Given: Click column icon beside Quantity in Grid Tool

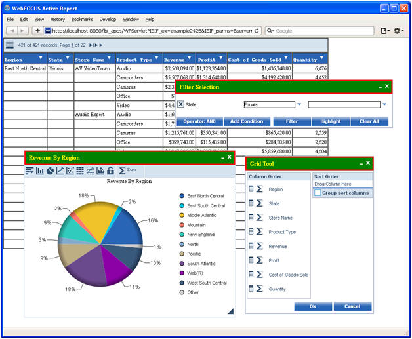Looking at the screenshot, I should coord(251,289).
